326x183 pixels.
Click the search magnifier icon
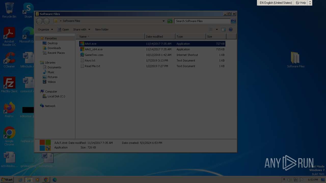[233, 21]
